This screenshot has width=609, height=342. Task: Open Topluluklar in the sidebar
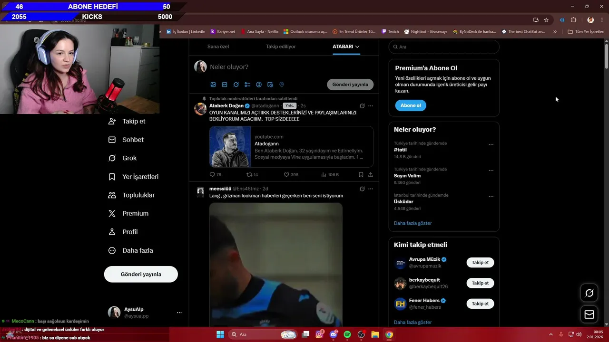click(132, 195)
